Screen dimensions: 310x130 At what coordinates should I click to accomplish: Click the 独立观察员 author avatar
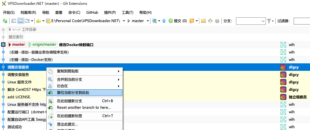[283, 97]
